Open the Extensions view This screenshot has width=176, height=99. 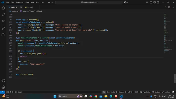point(3,35)
